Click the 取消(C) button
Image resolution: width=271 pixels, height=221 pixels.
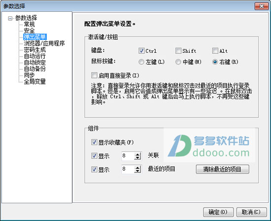click(x=251, y=212)
